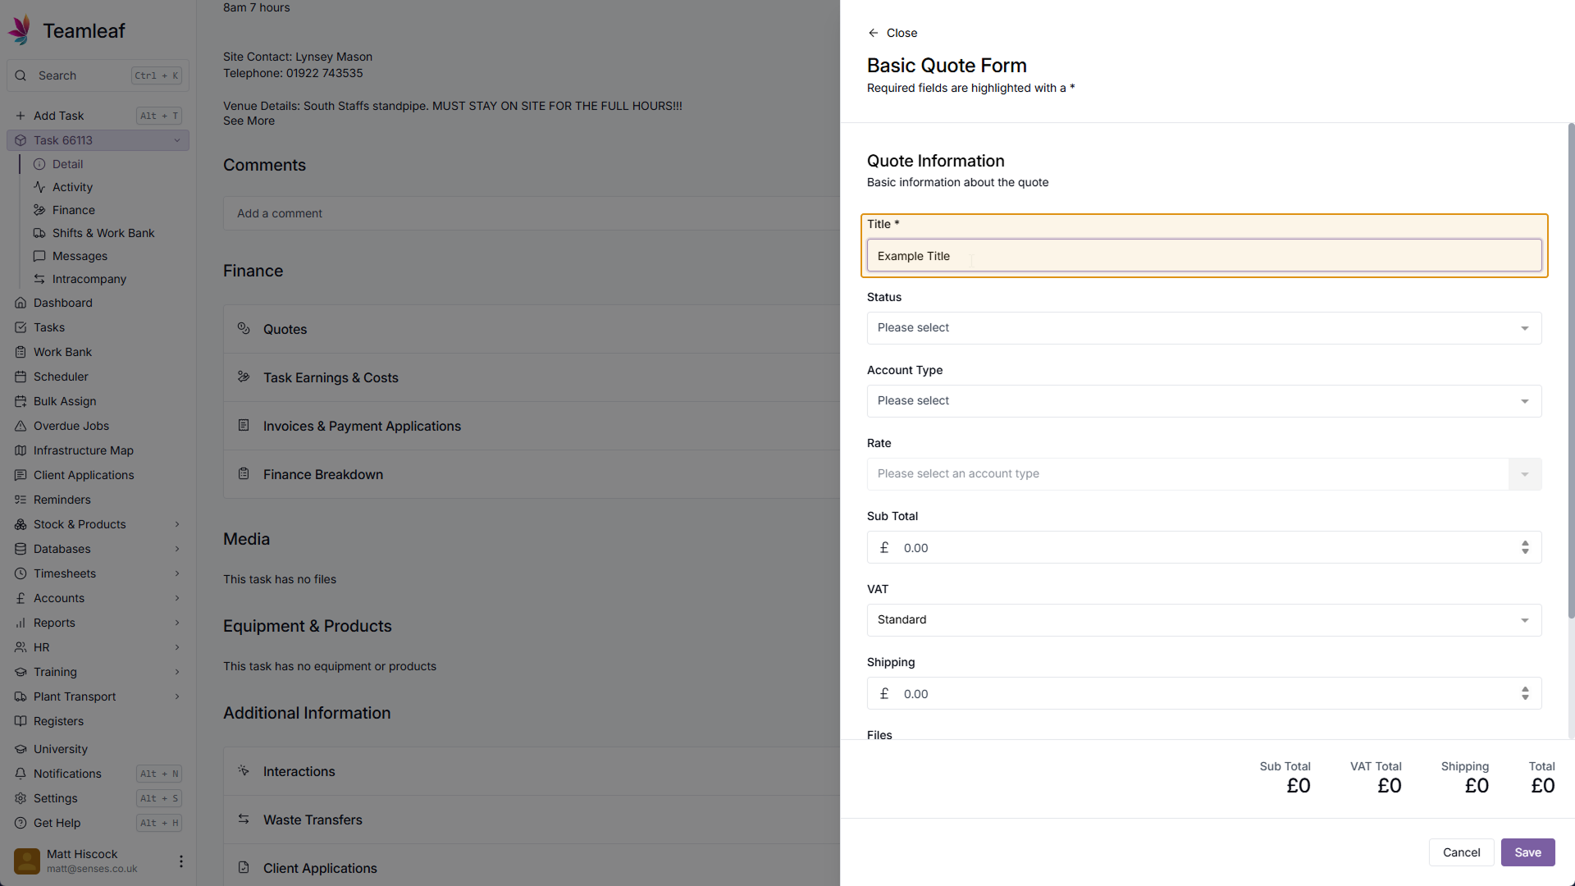This screenshot has height=886, width=1575.
Task: Click the Cancel button
Action: [x=1461, y=852]
